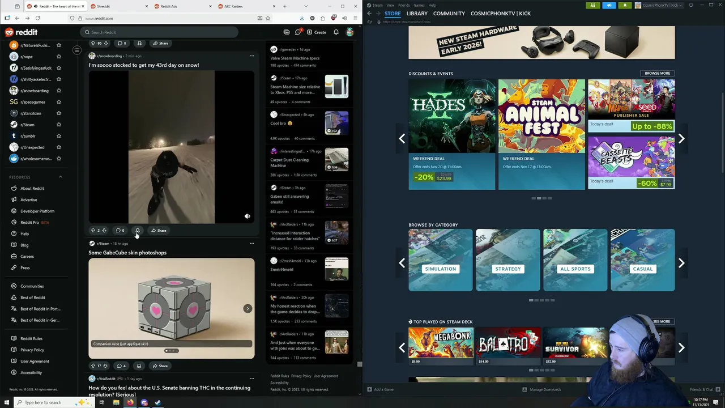Reload the Firefox page

click(x=37, y=18)
